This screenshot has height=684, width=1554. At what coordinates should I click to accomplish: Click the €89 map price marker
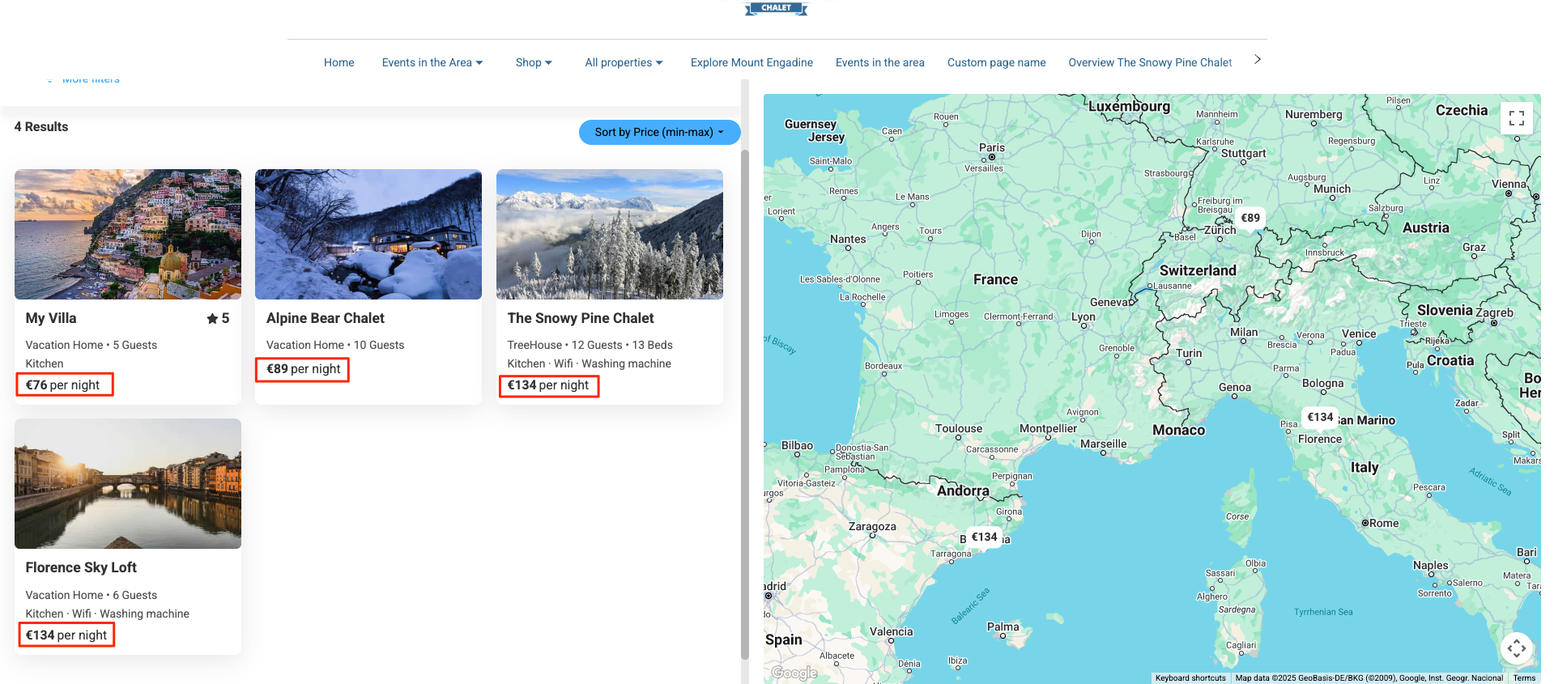pyautogui.click(x=1250, y=218)
